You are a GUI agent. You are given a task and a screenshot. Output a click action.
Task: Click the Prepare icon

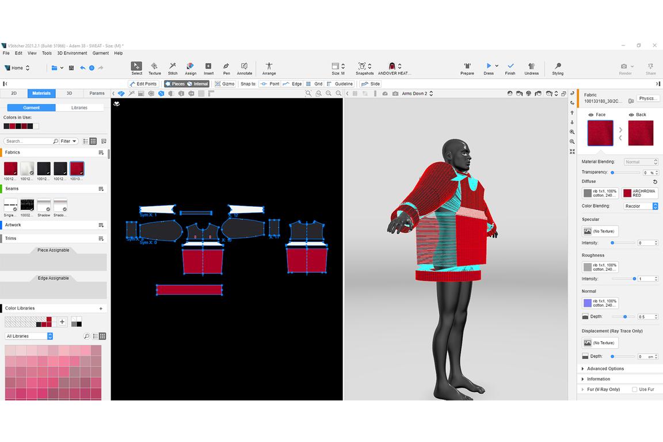(x=467, y=67)
